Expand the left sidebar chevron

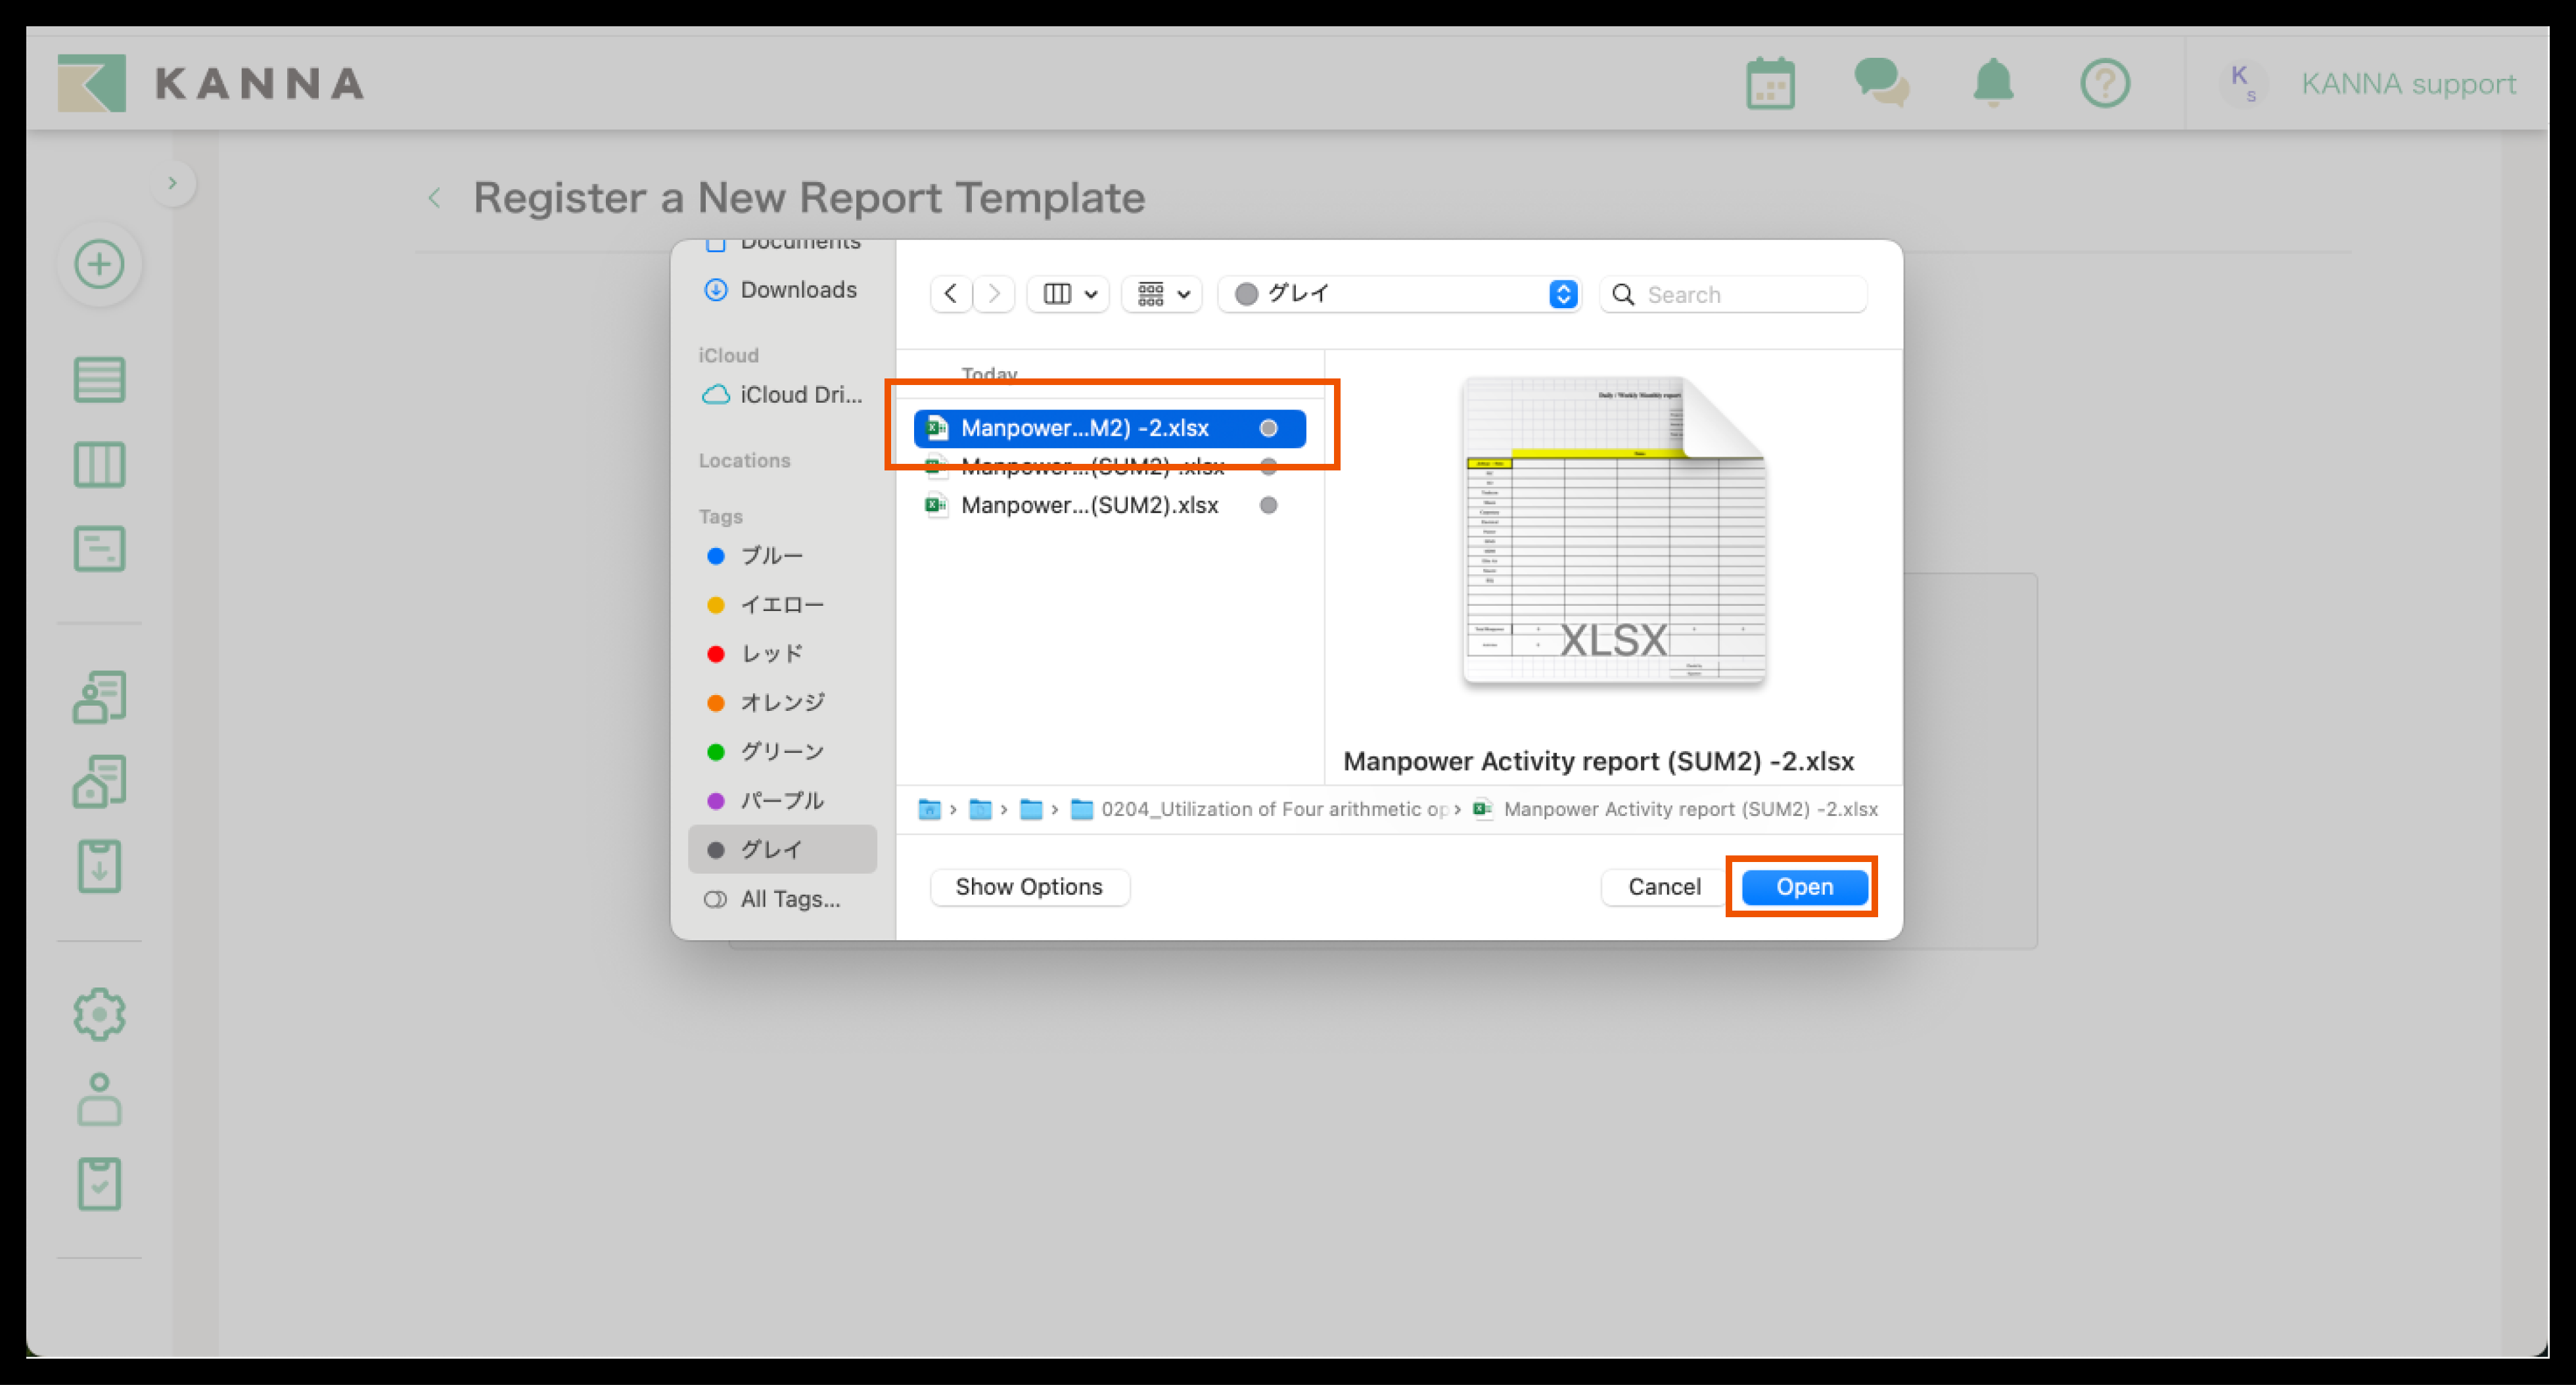(x=173, y=183)
